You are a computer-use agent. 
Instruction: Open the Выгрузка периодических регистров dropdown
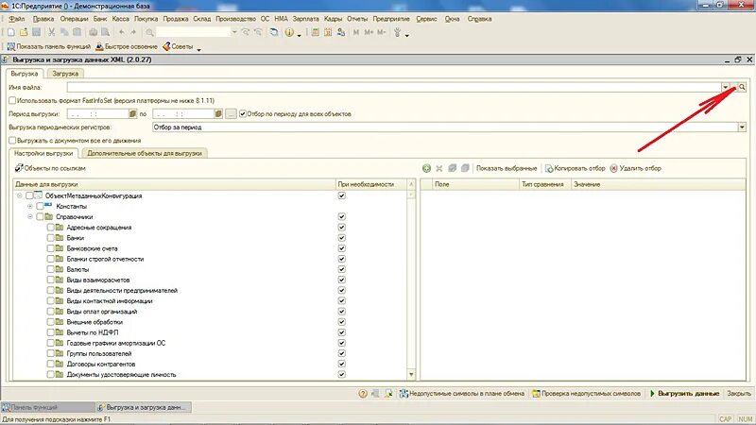[x=742, y=127]
